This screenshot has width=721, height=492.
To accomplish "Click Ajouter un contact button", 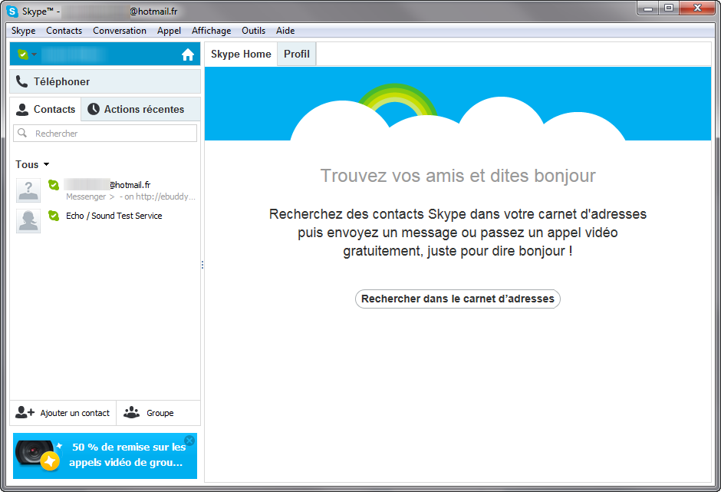I will pos(63,413).
